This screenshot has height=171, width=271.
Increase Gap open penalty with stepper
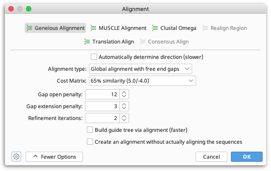pos(124,93)
